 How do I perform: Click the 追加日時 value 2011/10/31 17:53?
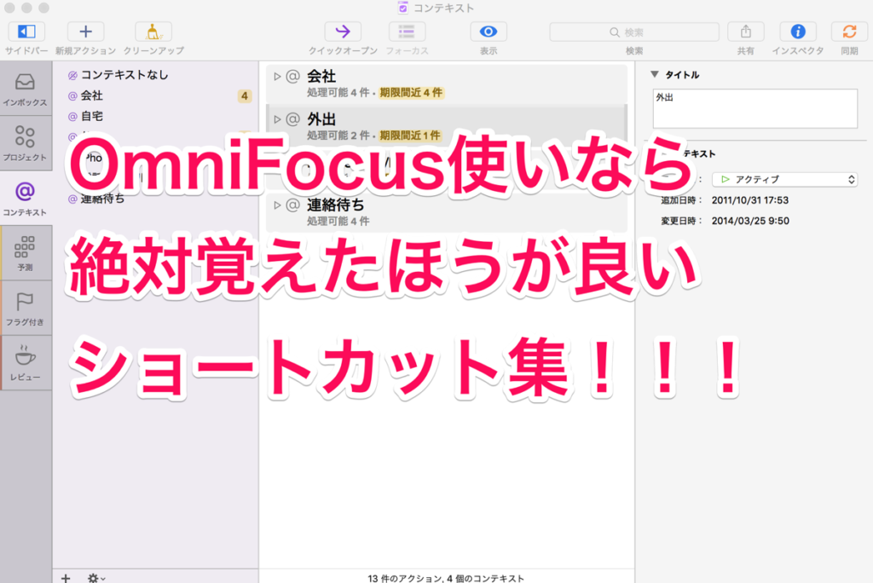coord(750,200)
